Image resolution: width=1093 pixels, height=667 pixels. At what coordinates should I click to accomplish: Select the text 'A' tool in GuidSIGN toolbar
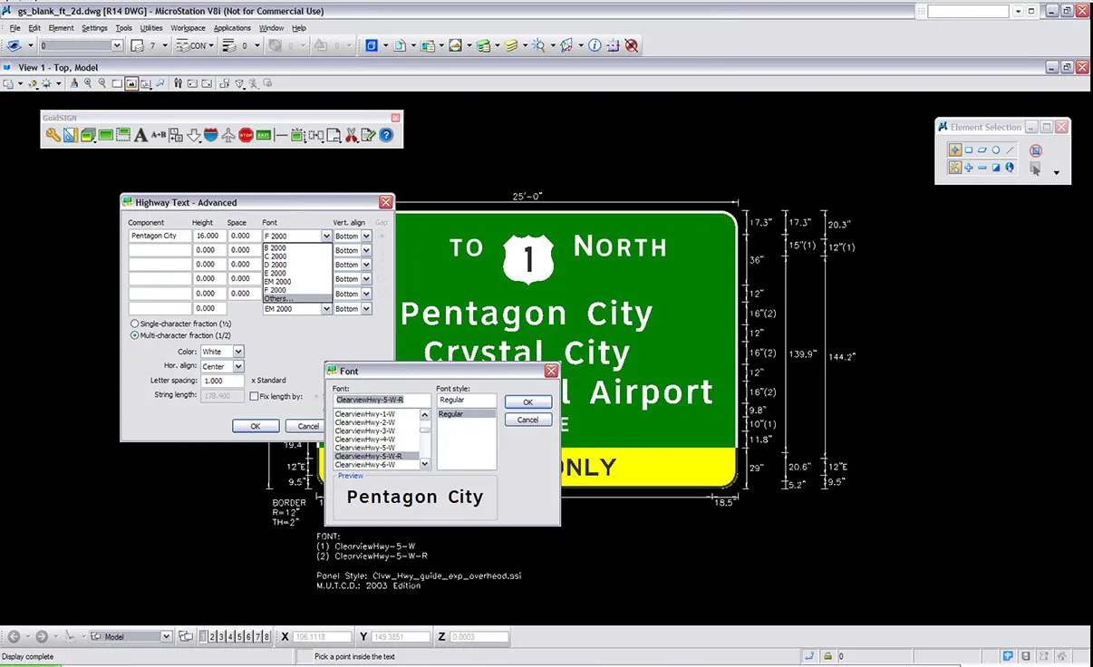(x=140, y=135)
